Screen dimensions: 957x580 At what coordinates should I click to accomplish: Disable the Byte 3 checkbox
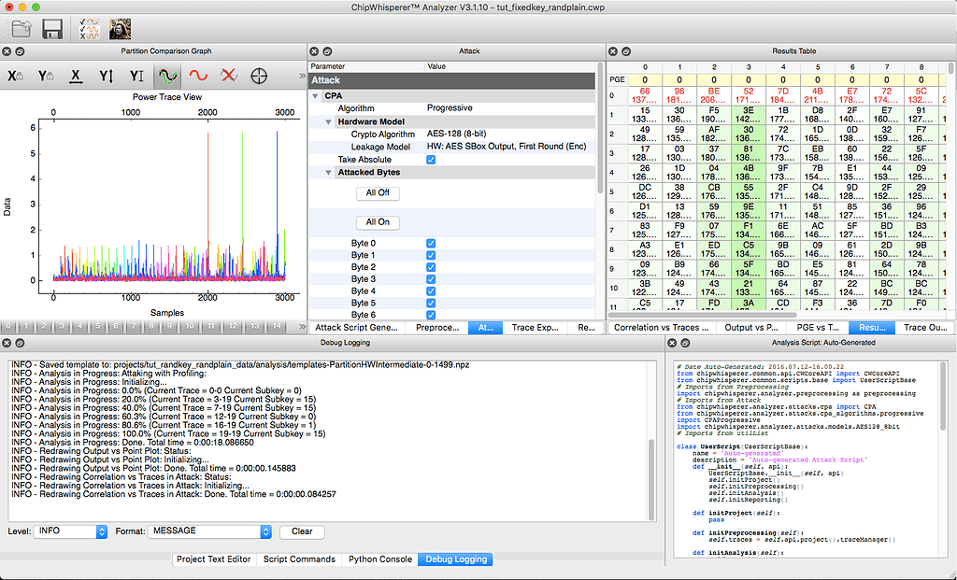point(431,280)
